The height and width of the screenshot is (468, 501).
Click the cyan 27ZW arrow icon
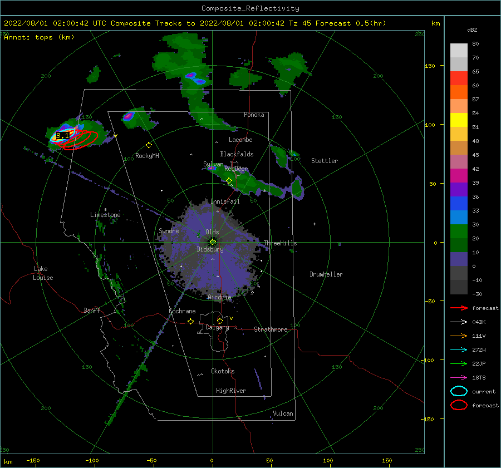pos(459,350)
